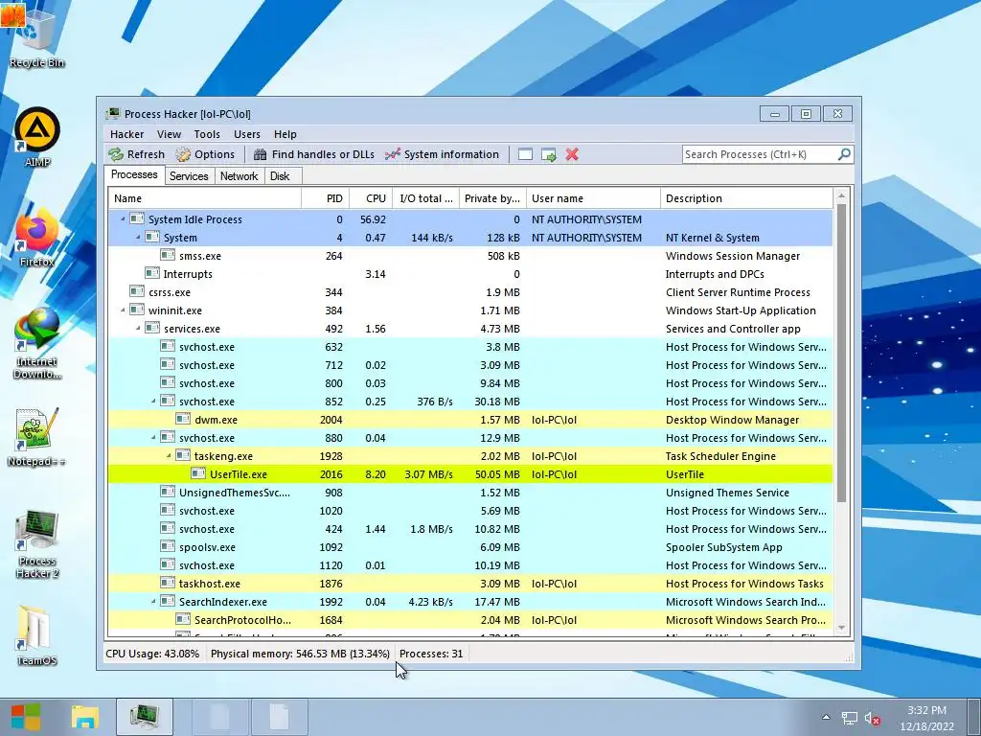The image size is (981, 736).
Task: Open System information graph icon
Action: click(x=392, y=154)
